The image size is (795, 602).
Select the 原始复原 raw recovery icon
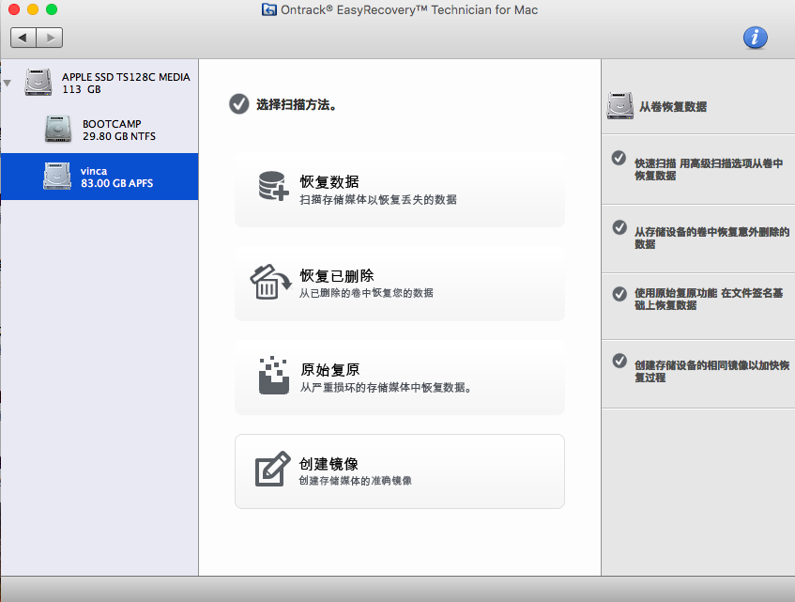coord(273,375)
